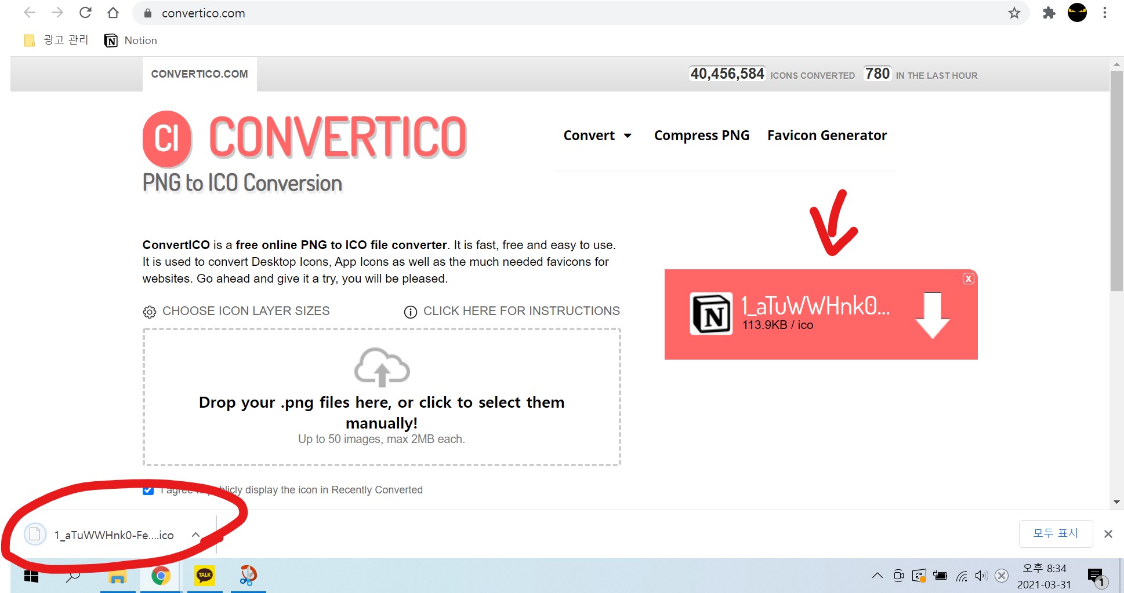Open KakaoTalk from the taskbar

(204, 576)
